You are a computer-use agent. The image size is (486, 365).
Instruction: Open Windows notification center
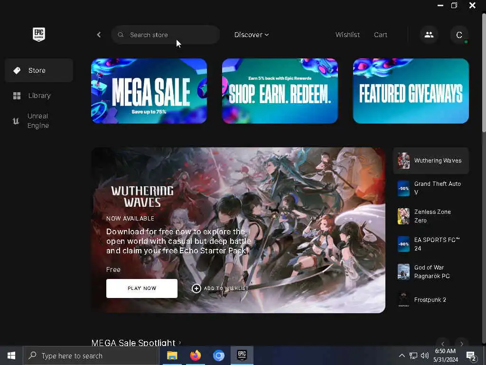[471, 355]
